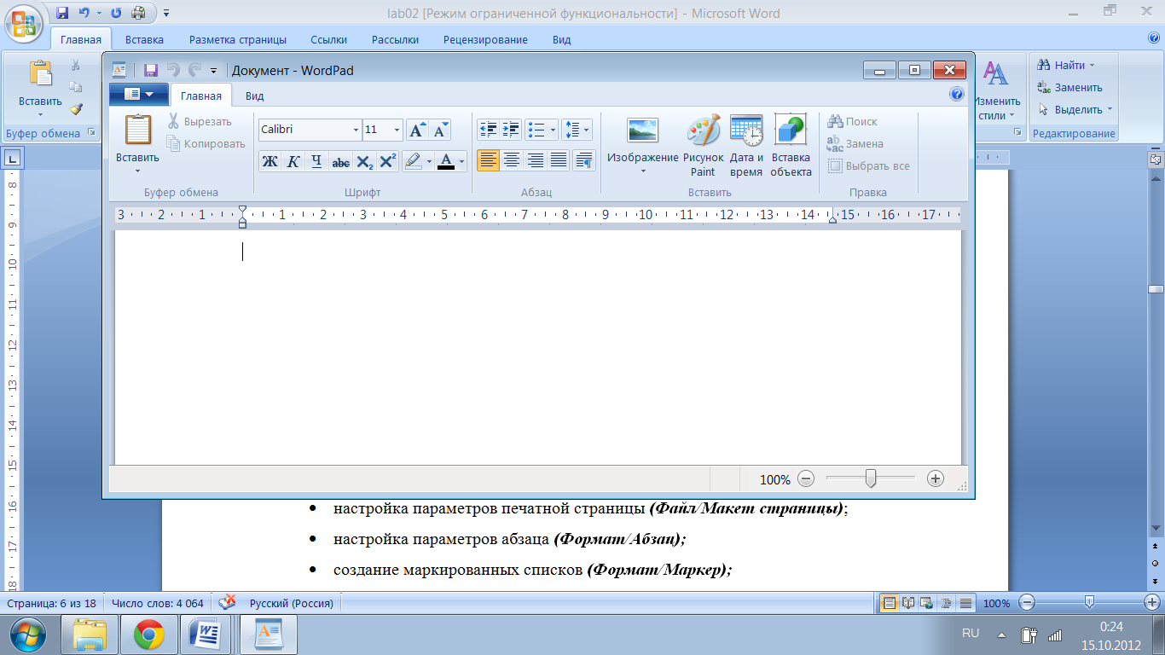1165x655 pixels.
Task: Click Заменить in Word's ribbon
Action: pyautogui.click(x=1070, y=87)
